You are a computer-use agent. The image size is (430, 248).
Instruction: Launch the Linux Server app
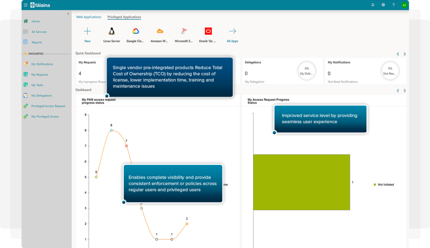[112, 35]
